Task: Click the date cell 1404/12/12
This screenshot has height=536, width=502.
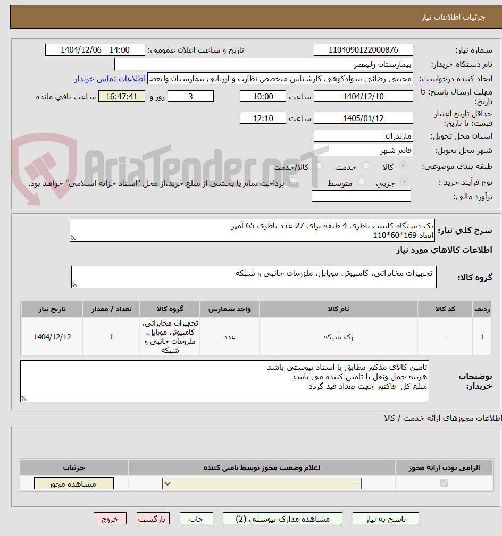Action: pyautogui.click(x=52, y=337)
